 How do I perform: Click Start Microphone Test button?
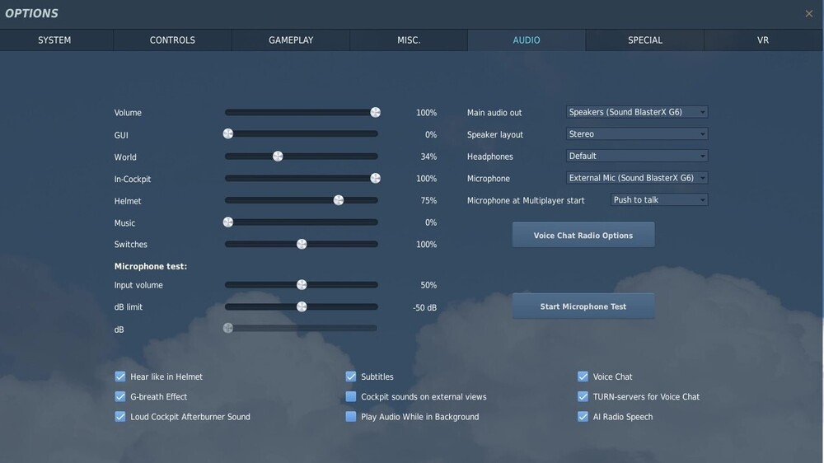(583, 306)
